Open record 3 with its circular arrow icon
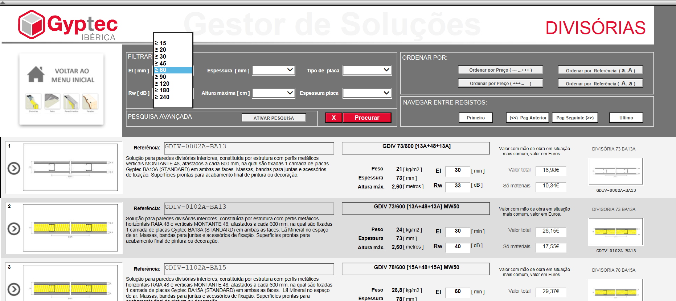 point(14,289)
